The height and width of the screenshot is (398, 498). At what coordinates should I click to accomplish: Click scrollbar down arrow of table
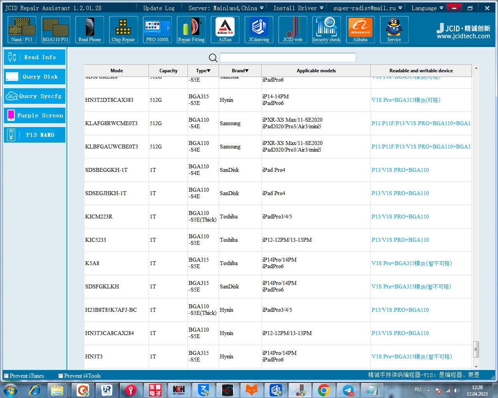point(476,367)
